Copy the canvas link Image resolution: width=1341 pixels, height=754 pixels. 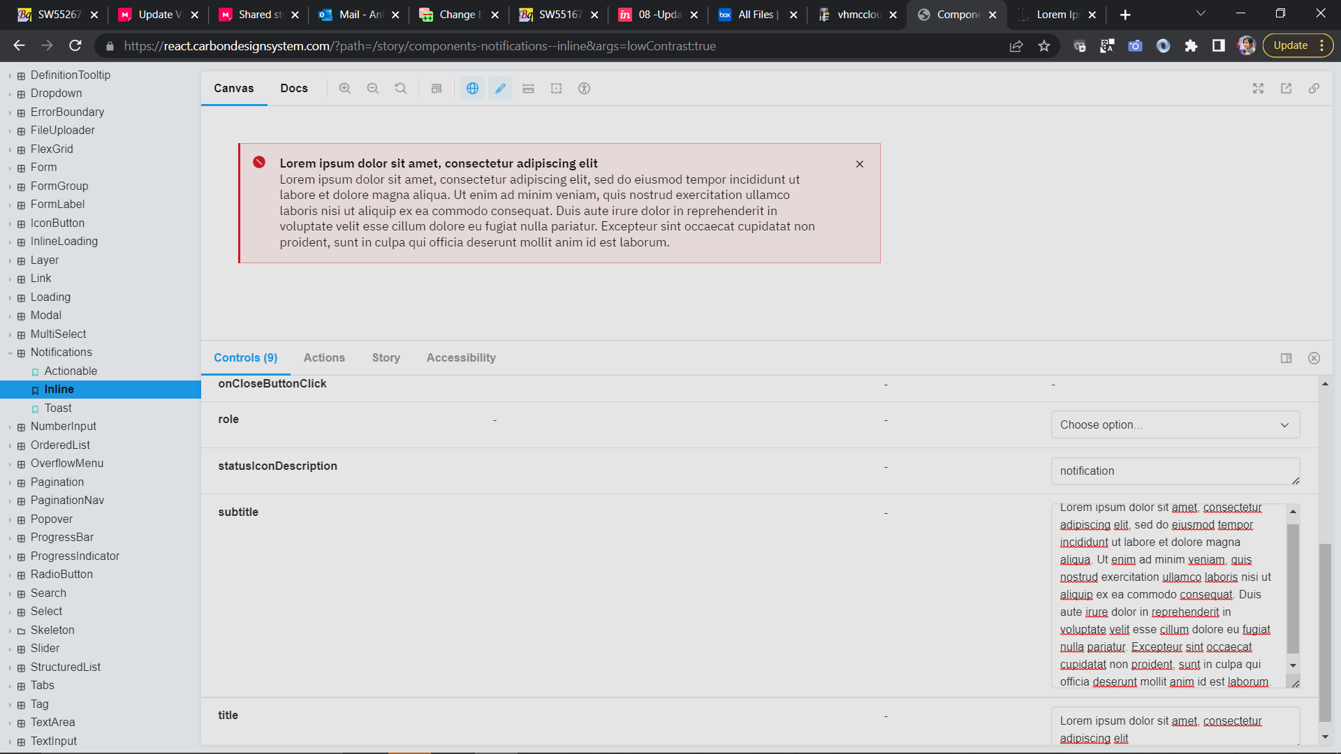pos(1315,89)
